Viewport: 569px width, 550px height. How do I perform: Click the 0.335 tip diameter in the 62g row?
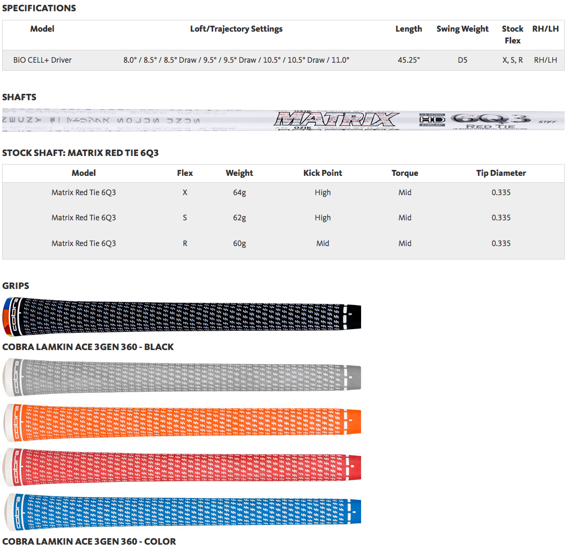pos(501,218)
